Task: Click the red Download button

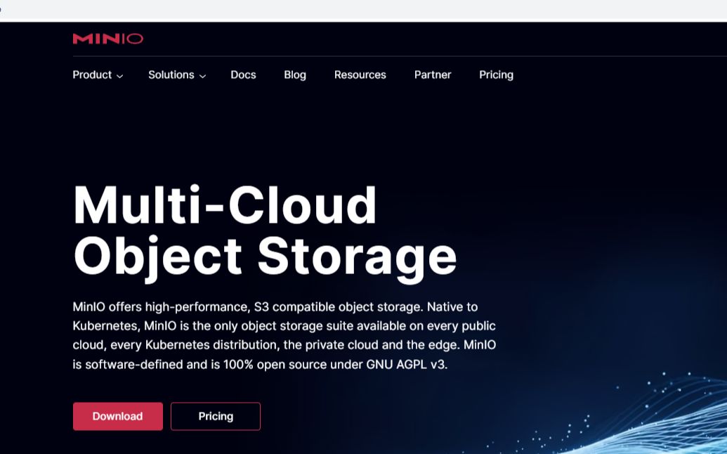Action: point(118,417)
